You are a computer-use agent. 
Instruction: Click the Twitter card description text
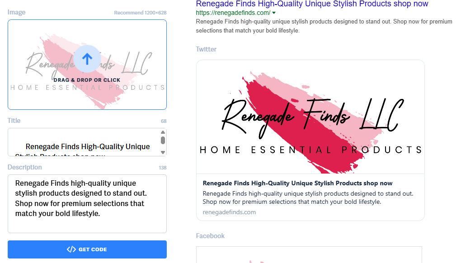pyautogui.click(x=308, y=197)
